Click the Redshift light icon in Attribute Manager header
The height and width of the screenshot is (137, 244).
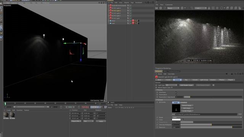tap(156, 77)
